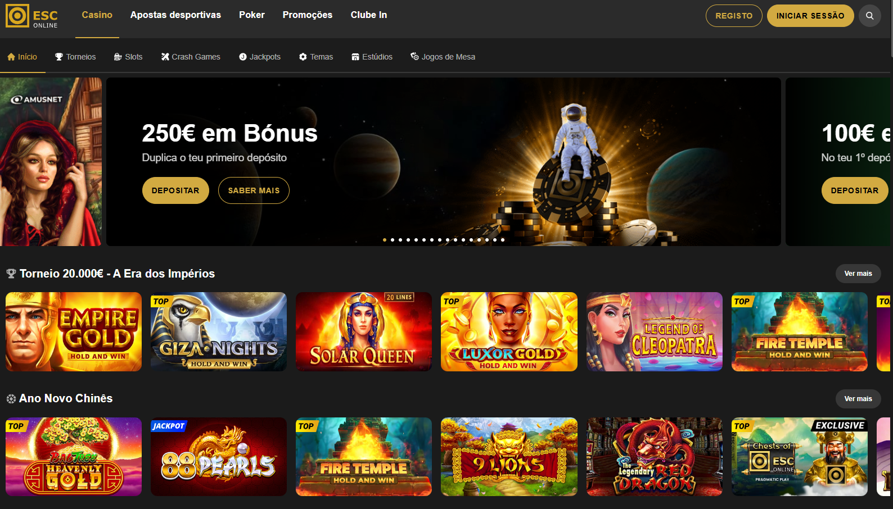Click the ESC Online logo
The height and width of the screenshot is (509, 893).
pos(32,16)
